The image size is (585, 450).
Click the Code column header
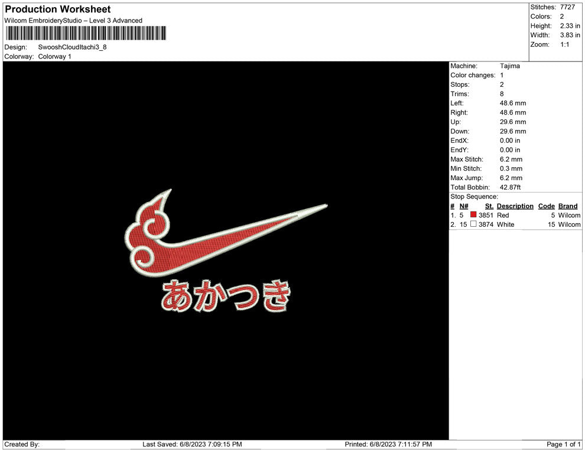pyautogui.click(x=546, y=206)
